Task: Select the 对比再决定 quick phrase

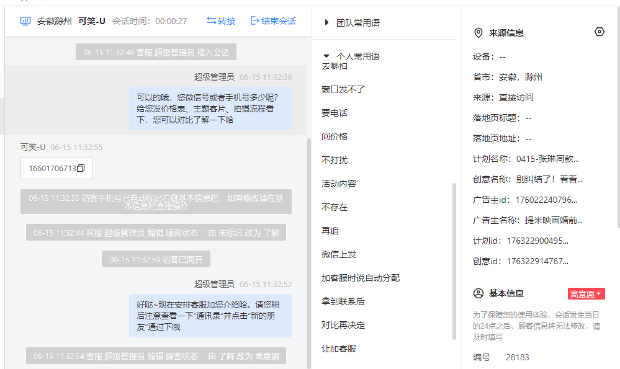Action: [x=343, y=325]
